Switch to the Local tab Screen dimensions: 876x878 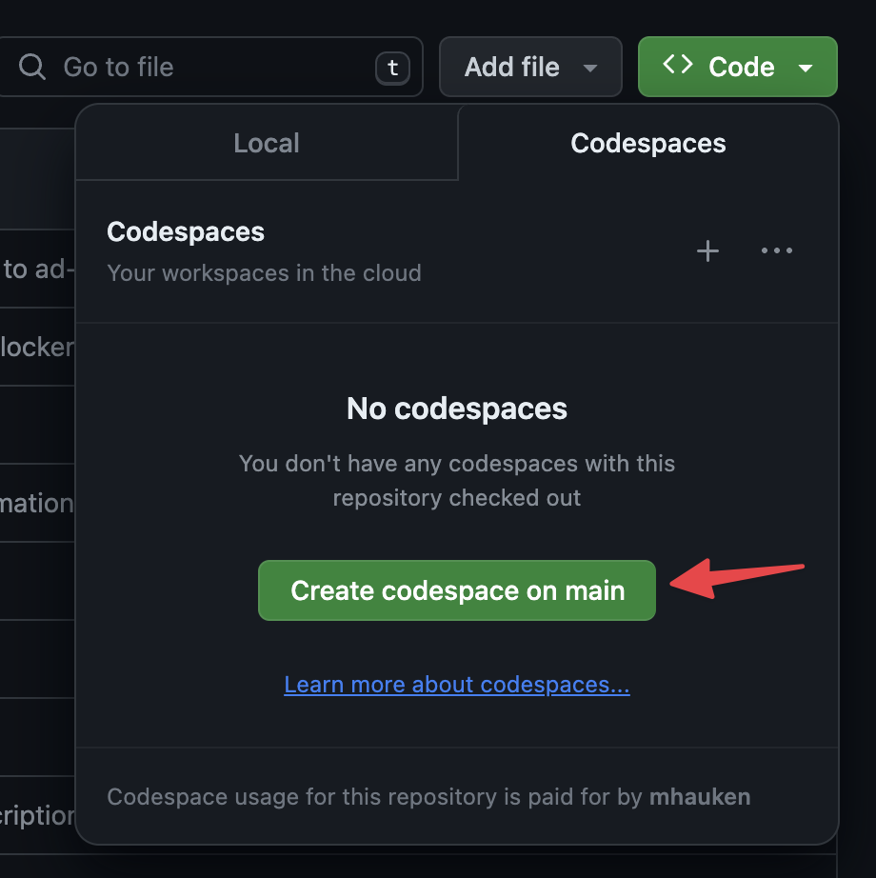266,143
